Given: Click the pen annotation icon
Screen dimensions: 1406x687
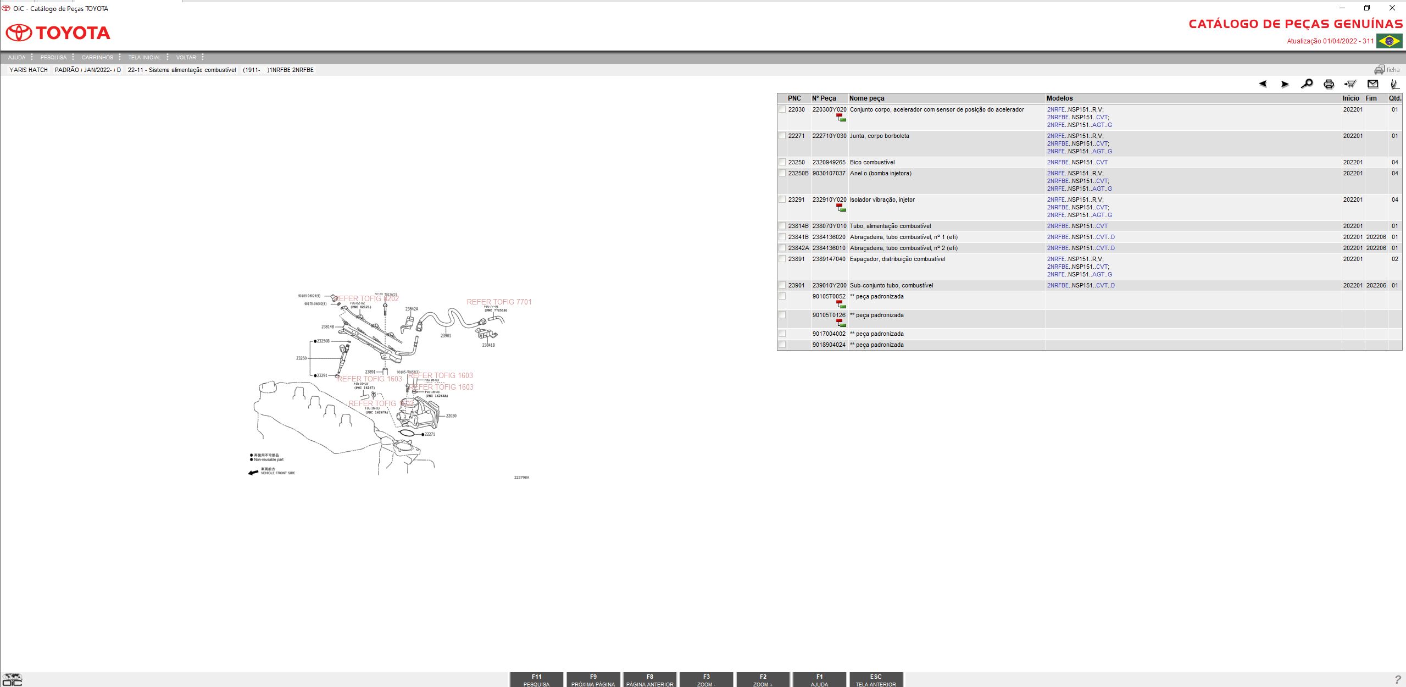Looking at the screenshot, I should click(x=1394, y=84).
